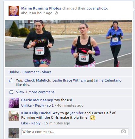This screenshot has width=135, height=139.
Task: Click the Write a comment field
Action: click(75, 132)
